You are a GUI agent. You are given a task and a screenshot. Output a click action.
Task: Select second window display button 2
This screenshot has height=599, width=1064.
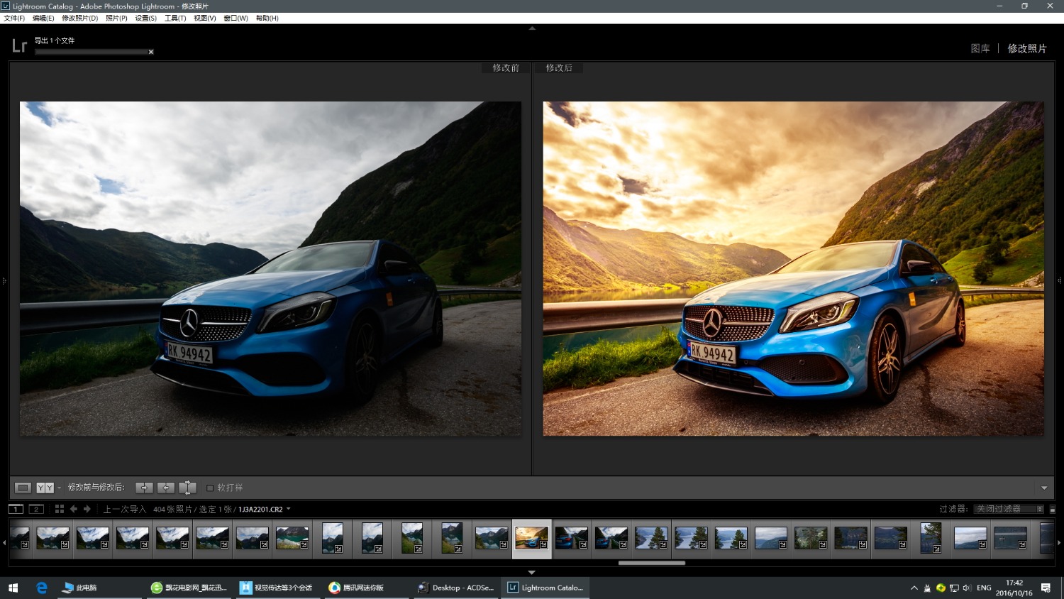tap(36, 509)
